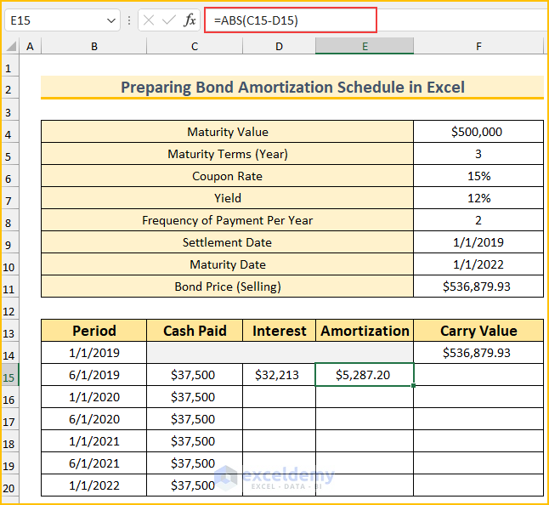549x505 pixels.
Task: Select the title cell Preparing Bond Amortization Schedule
Action: point(292,88)
